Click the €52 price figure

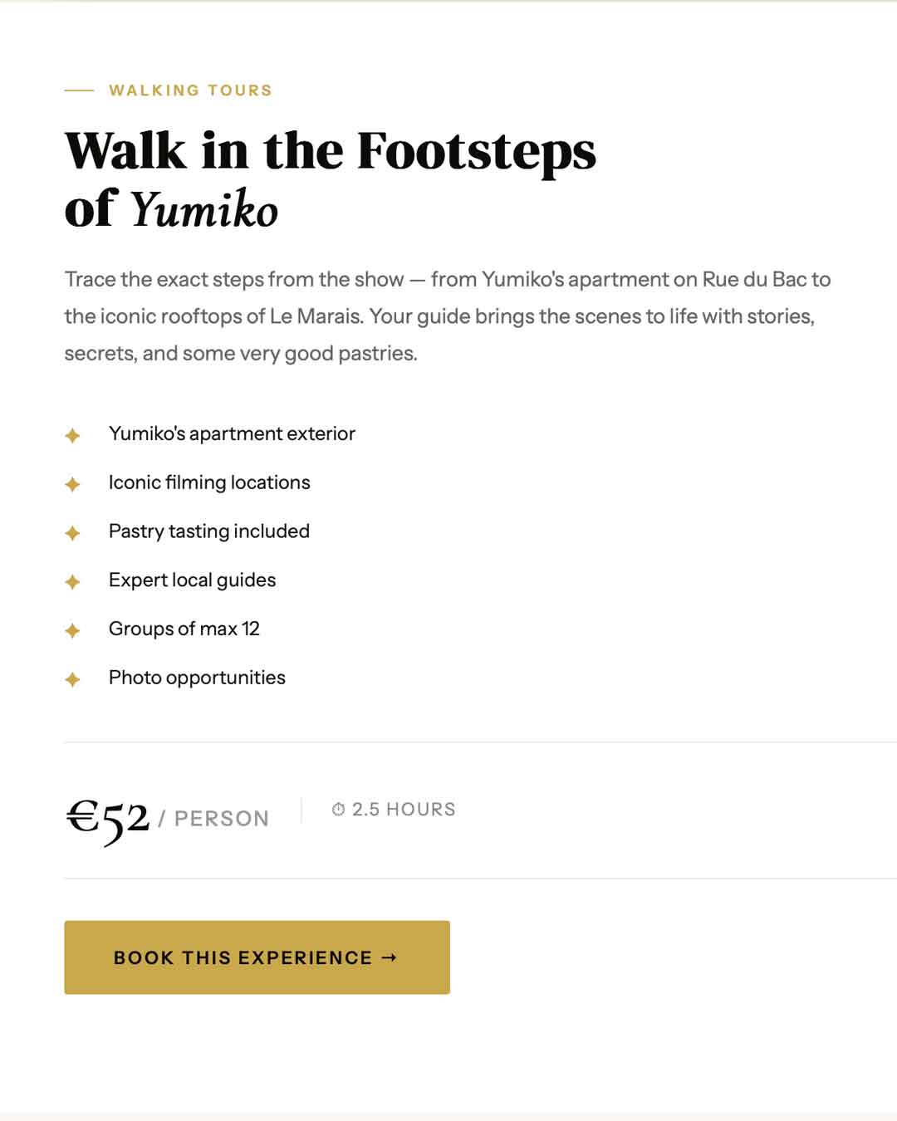[108, 818]
